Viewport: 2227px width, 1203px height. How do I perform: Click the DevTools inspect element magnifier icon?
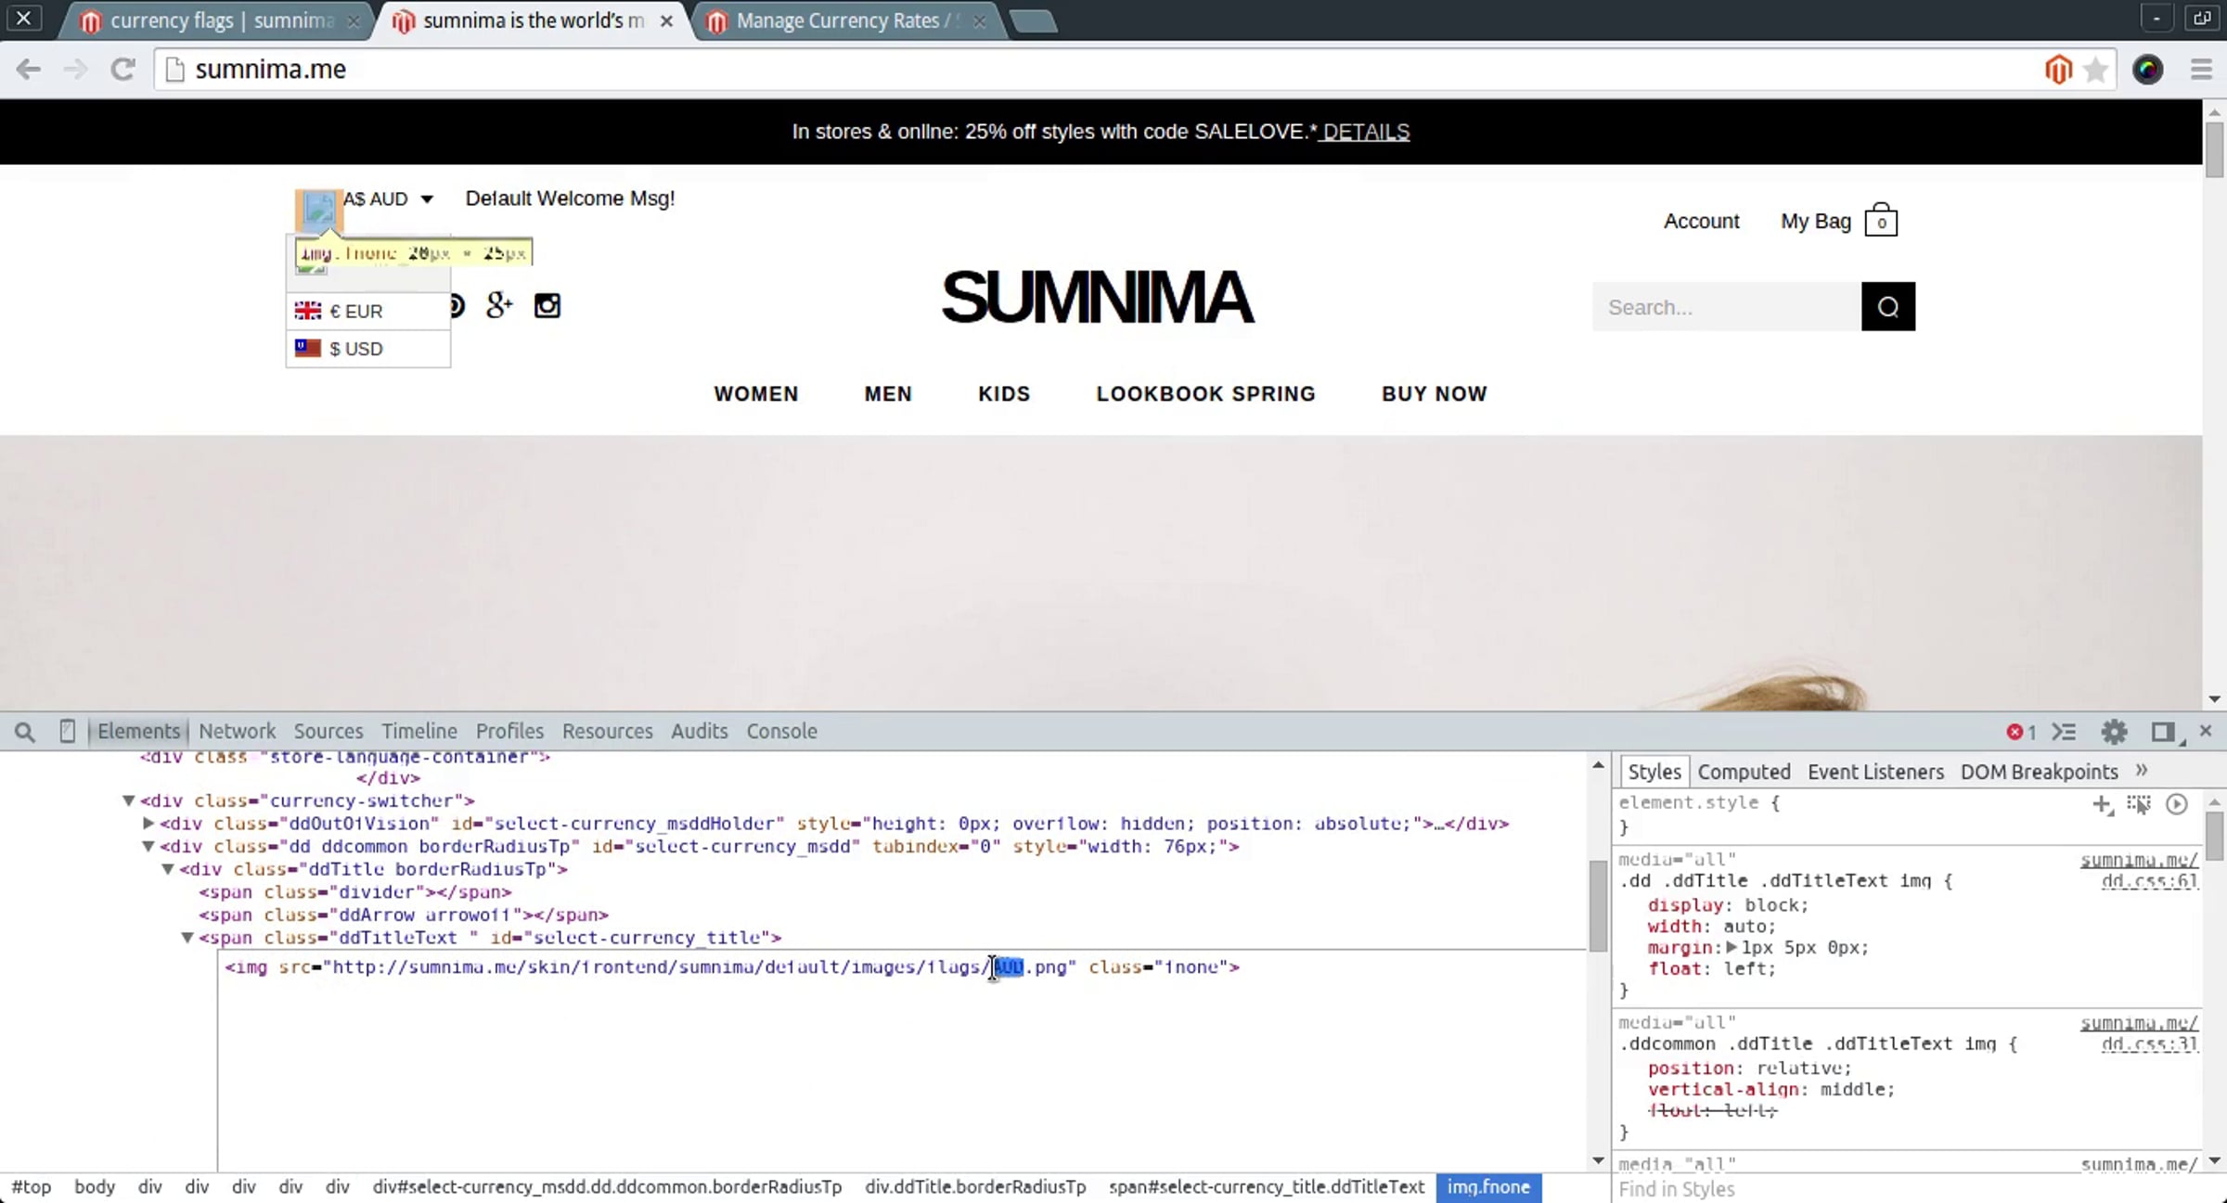(25, 732)
